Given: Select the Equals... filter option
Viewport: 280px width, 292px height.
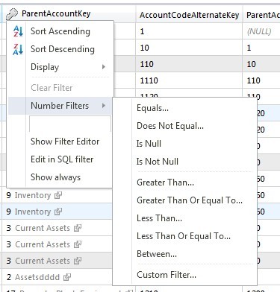Looking at the screenshot, I should pyautogui.click(x=152, y=108).
